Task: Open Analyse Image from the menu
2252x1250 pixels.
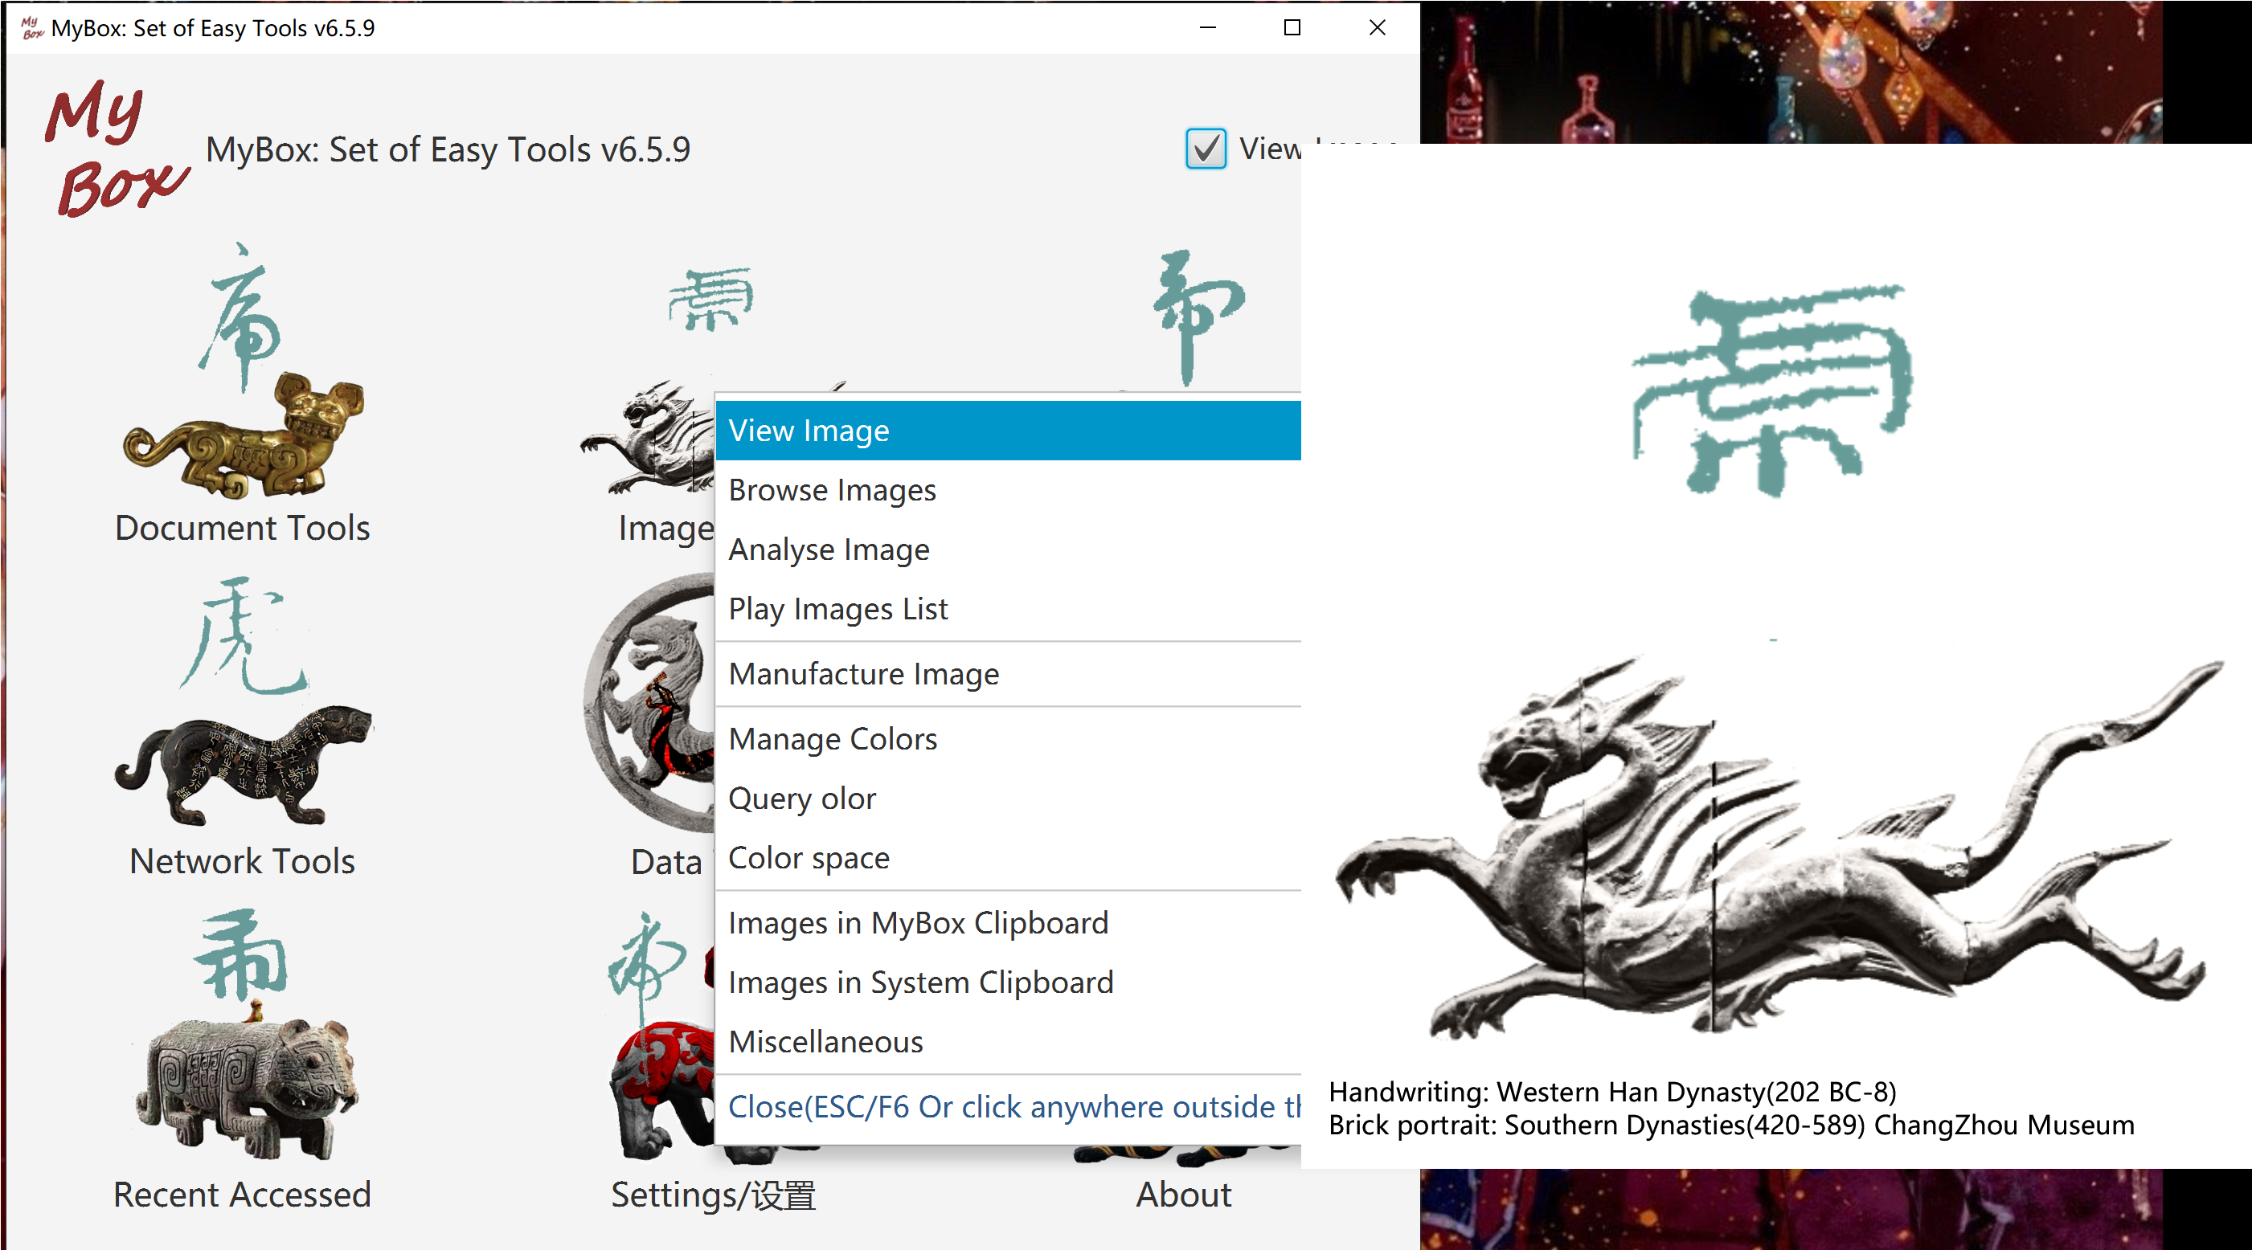Action: click(x=1008, y=549)
